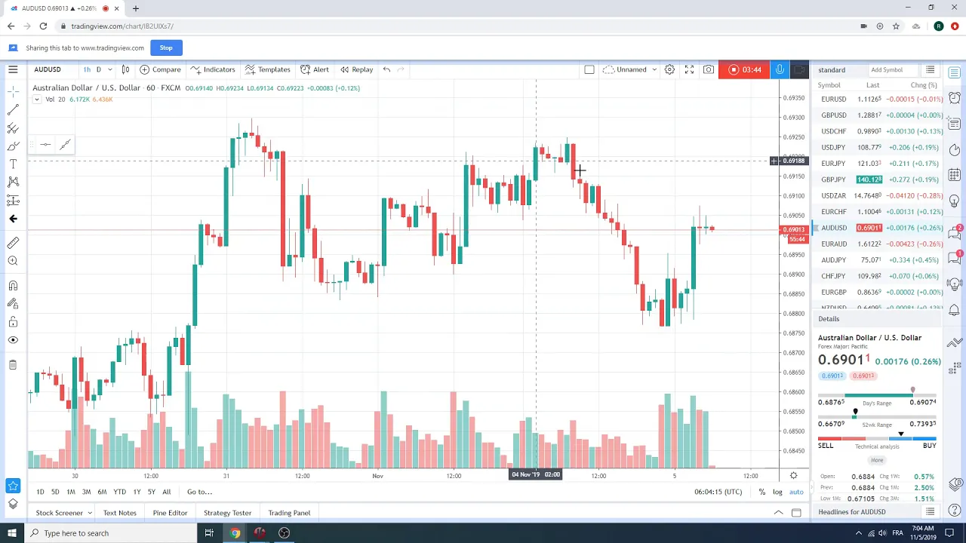This screenshot has width=966, height=543.
Task: Click the select layout square icon
Action: point(589,69)
